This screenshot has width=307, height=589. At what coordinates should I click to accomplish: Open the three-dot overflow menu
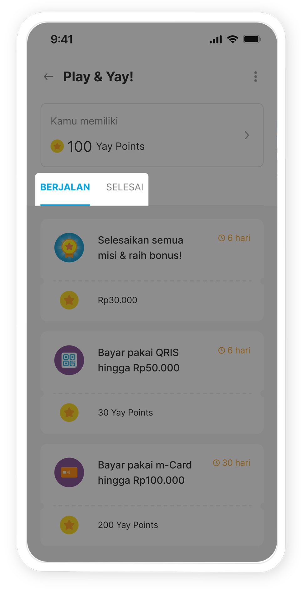(x=256, y=77)
